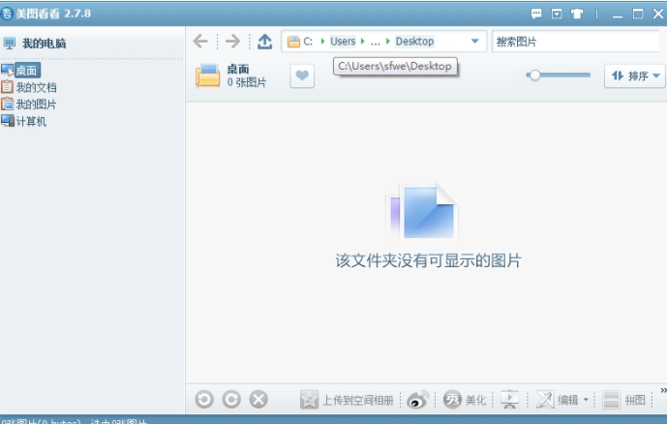
Task: Add the Desktop folder to favorites (heart)
Action: pos(302,76)
